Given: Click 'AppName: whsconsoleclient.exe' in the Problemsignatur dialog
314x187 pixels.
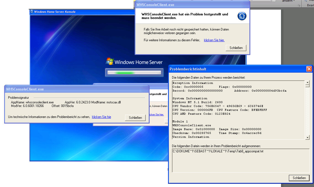Looking at the screenshot, I should [x=32, y=102].
